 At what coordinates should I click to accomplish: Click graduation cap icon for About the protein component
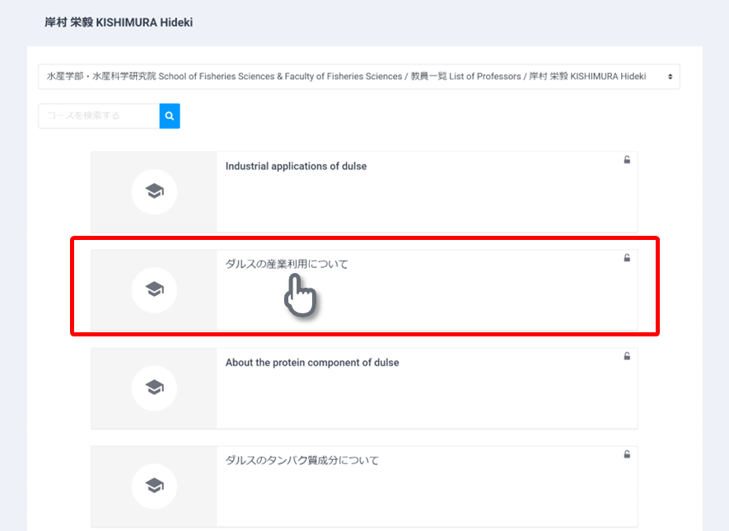point(154,388)
